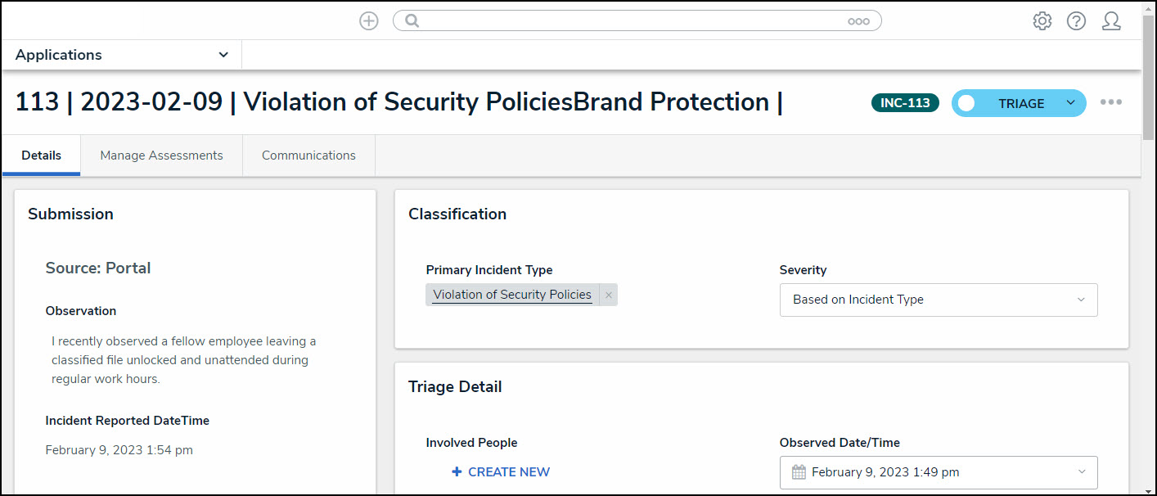The image size is (1157, 496).
Task: Open the settings gear icon
Action: click(x=1042, y=21)
